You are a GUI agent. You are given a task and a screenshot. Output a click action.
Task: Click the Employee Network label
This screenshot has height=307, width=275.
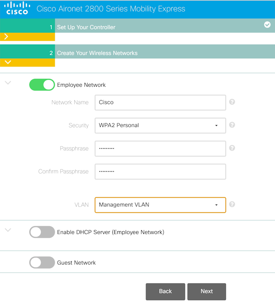pos(81,85)
